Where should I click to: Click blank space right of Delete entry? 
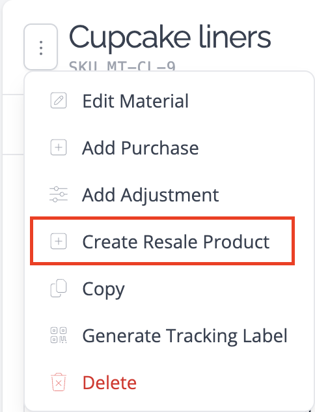[223, 382]
